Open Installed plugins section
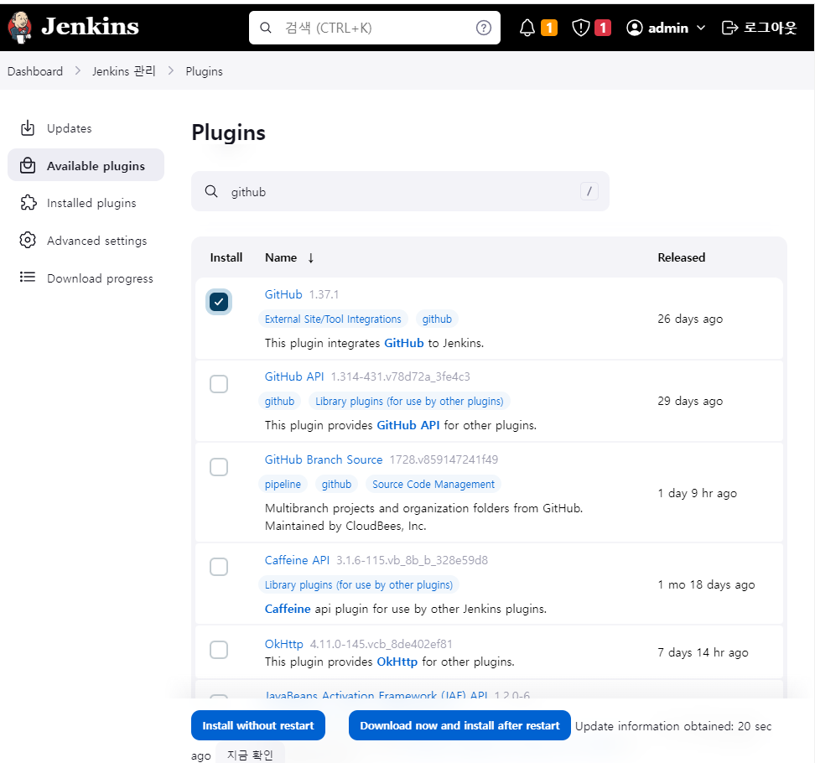Image resolution: width=815 pixels, height=763 pixels. [x=86, y=203]
